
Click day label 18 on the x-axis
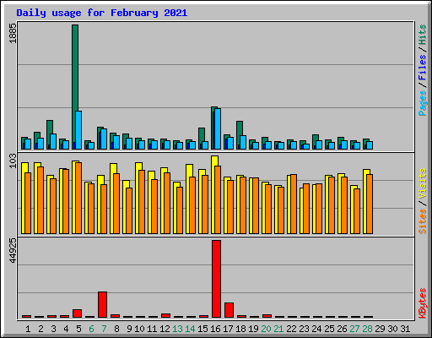(240, 329)
